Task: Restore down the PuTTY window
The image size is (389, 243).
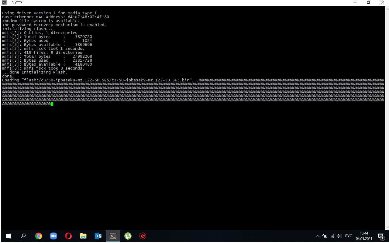Action: [x=369, y=2]
